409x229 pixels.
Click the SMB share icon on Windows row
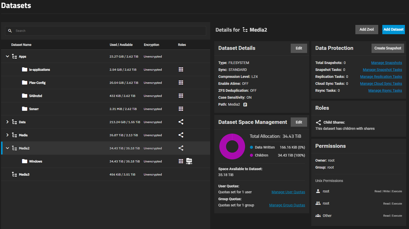[x=189, y=161]
